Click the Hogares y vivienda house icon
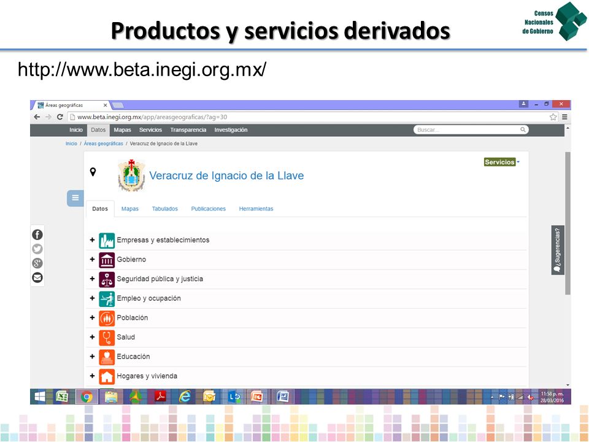589x442 pixels. click(x=107, y=376)
